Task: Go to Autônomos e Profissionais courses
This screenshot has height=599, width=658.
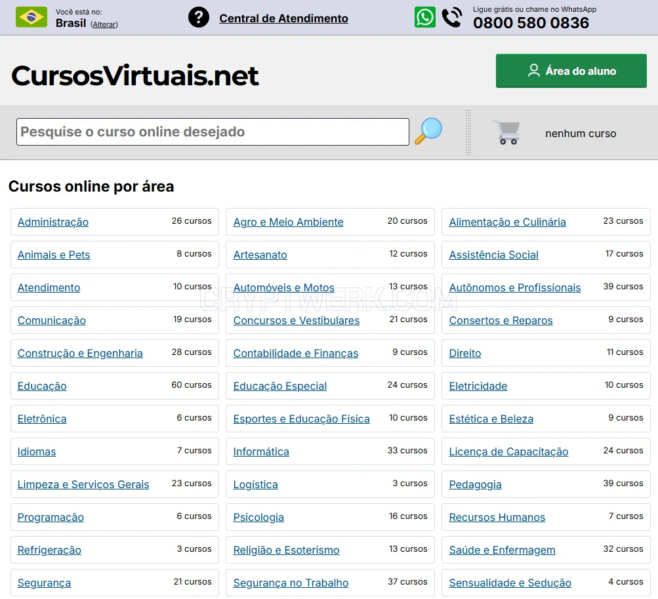Action: [515, 287]
